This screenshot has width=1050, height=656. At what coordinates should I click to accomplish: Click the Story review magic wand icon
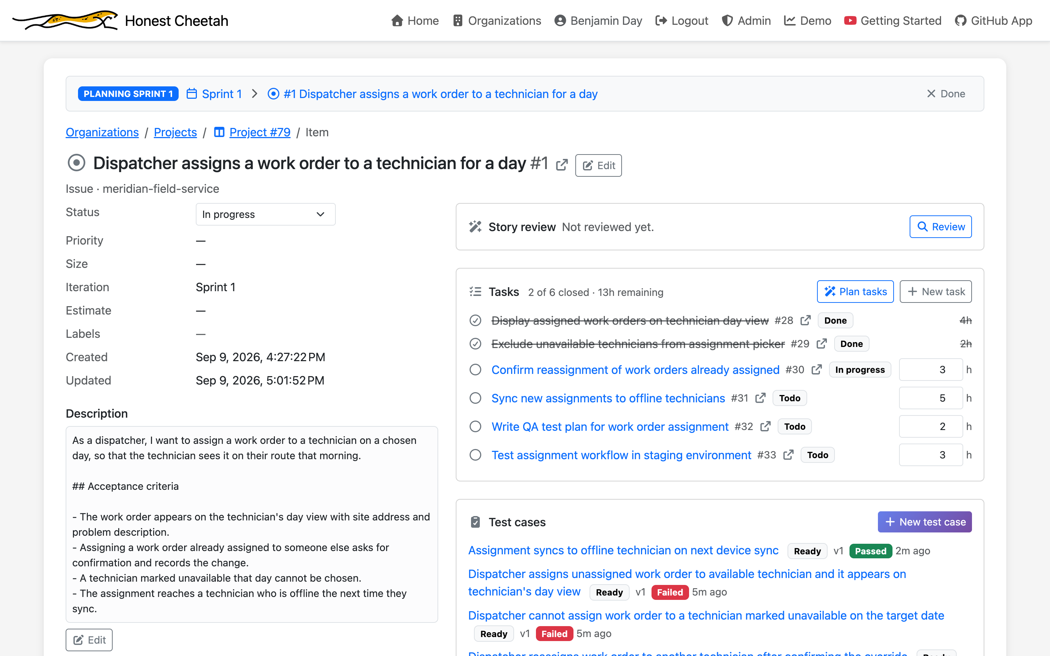[475, 226]
